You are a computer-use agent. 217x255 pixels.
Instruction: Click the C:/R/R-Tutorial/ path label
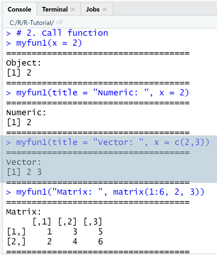point(31,23)
